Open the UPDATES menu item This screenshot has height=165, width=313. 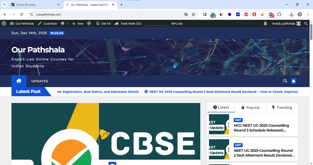pos(40,81)
